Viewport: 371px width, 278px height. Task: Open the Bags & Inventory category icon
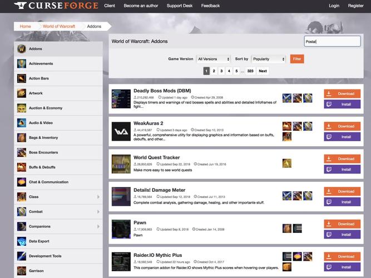pyautogui.click(x=22, y=137)
